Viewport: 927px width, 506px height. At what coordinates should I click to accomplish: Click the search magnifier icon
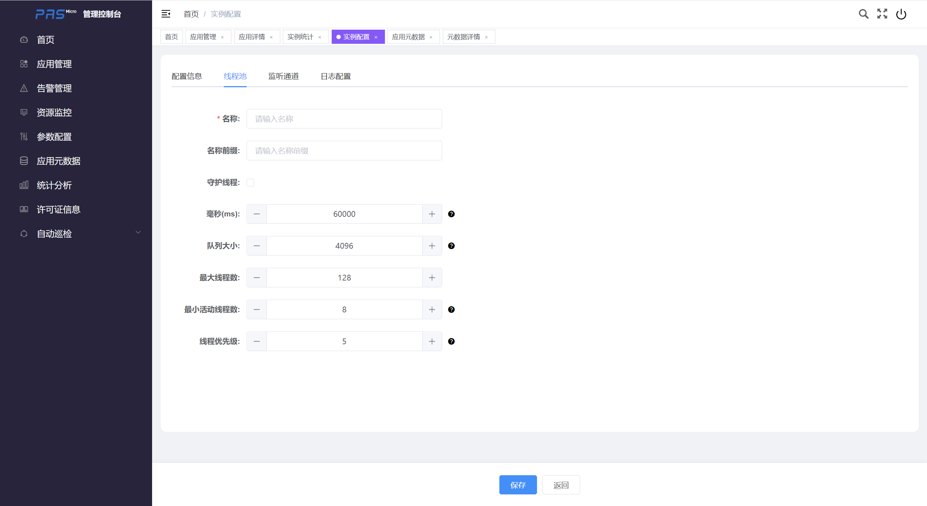864,14
